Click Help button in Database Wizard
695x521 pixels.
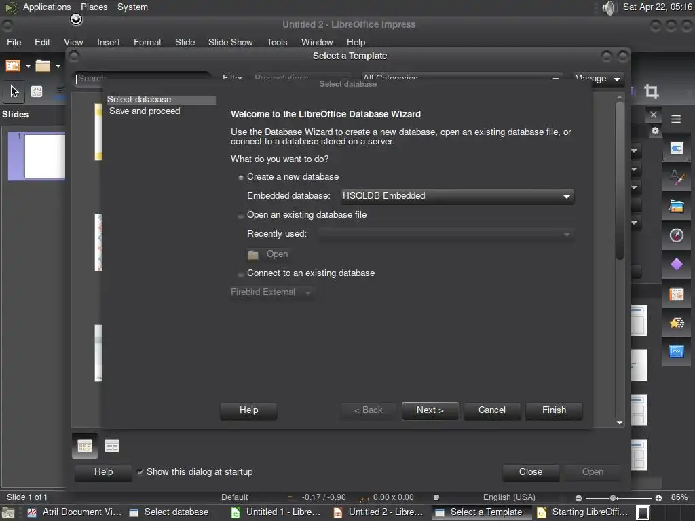tap(248, 410)
